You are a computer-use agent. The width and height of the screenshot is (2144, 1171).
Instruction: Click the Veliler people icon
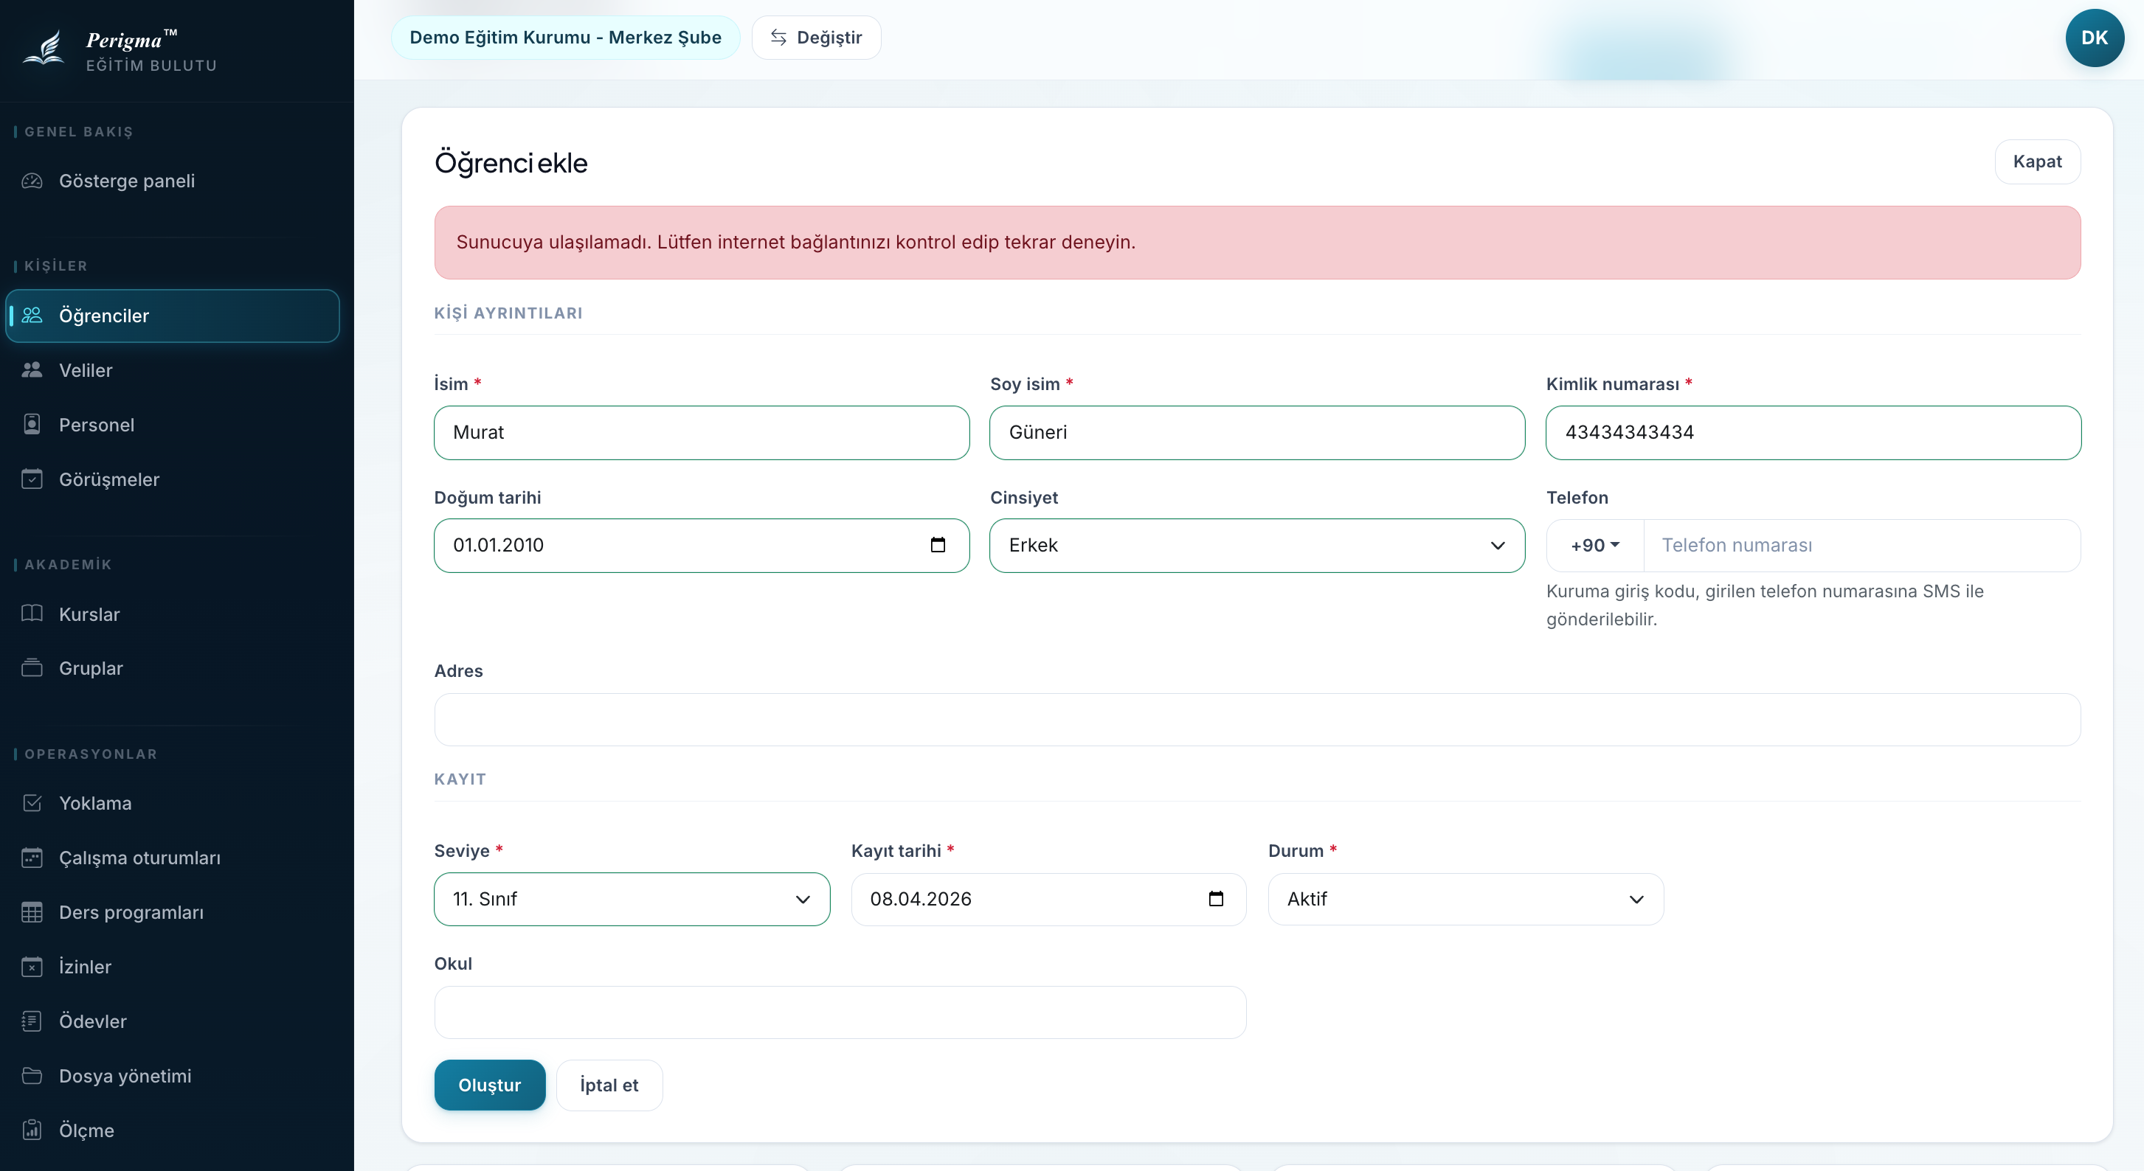click(32, 370)
